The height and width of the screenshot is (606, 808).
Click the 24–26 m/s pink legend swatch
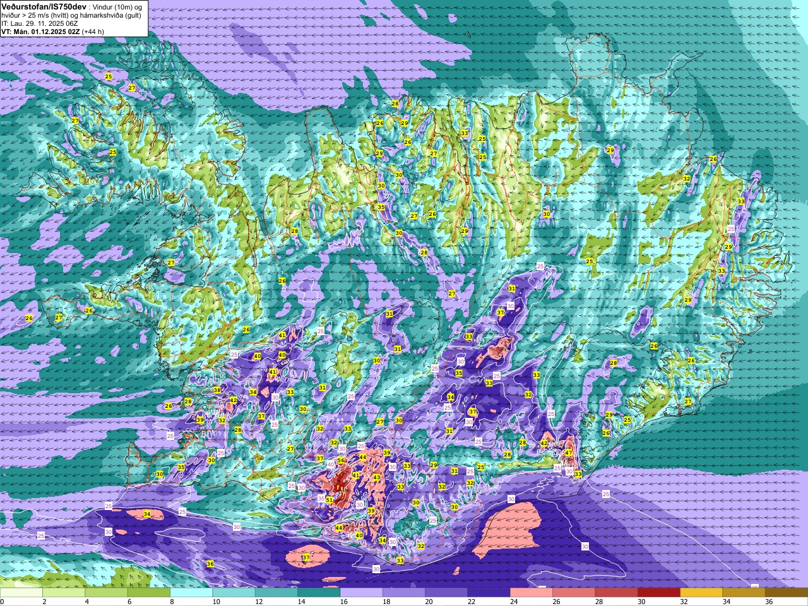532,593
